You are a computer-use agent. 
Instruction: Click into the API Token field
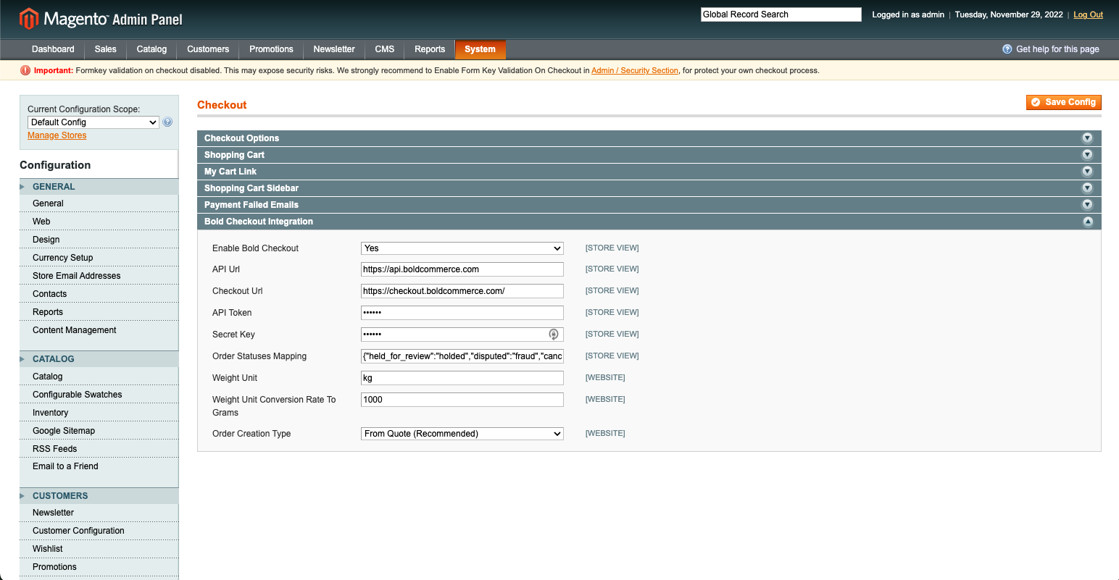[x=462, y=313]
